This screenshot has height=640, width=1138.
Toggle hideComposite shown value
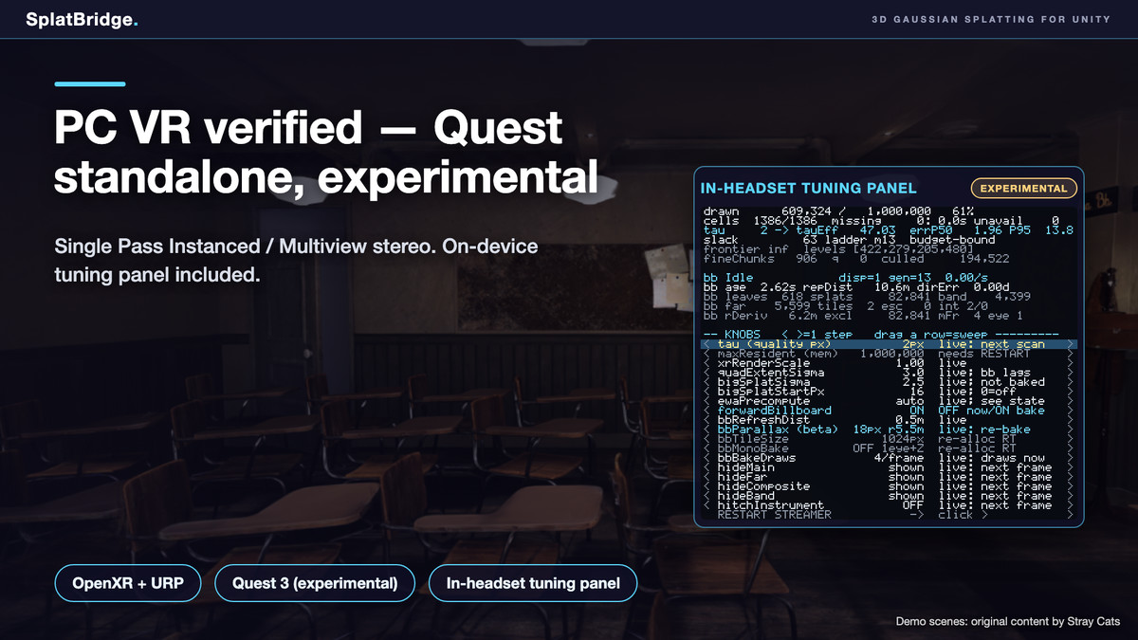pyautogui.click(x=906, y=486)
